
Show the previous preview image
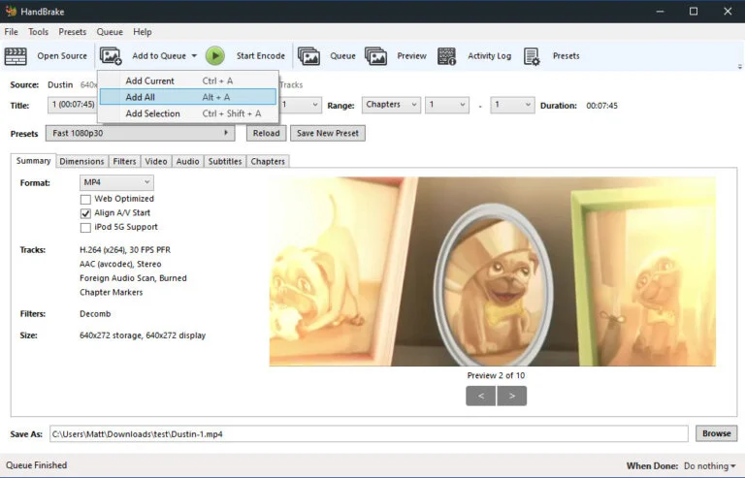(x=481, y=396)
